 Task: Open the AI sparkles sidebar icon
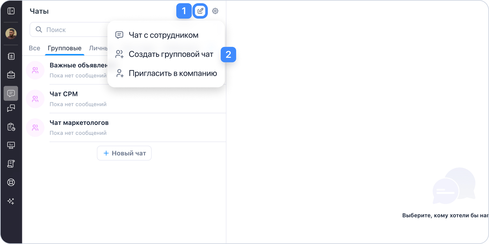point(11,201)
